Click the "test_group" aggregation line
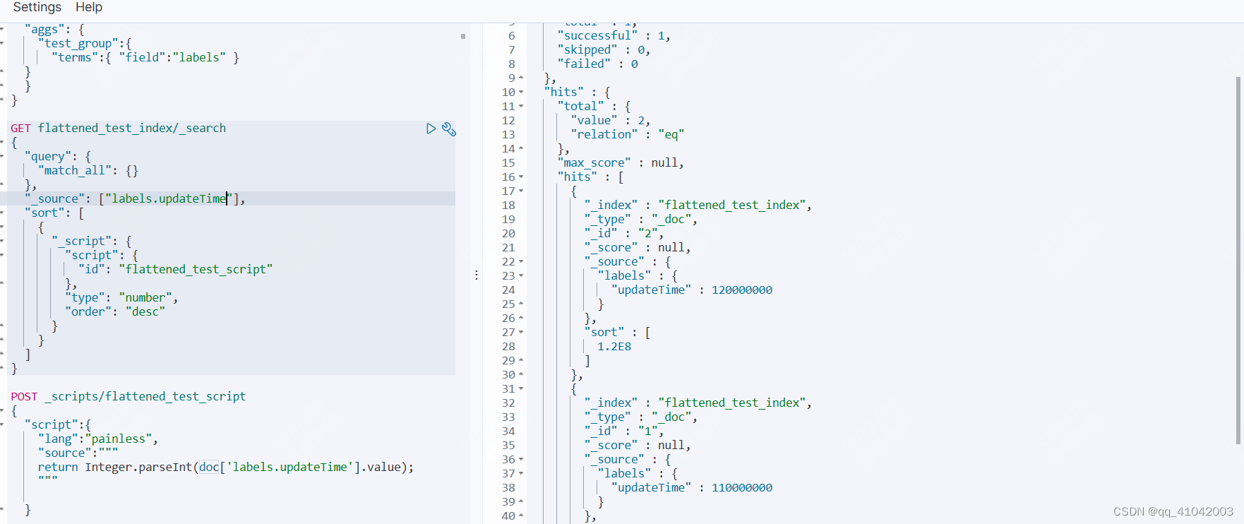The height and width of the screenshot is (524, 1244). [85, 43]
